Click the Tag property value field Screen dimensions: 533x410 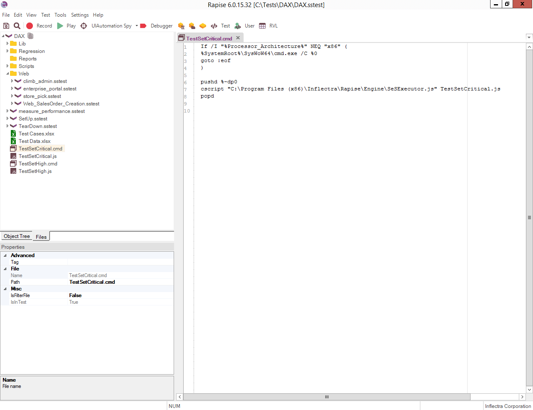point(121,262)
